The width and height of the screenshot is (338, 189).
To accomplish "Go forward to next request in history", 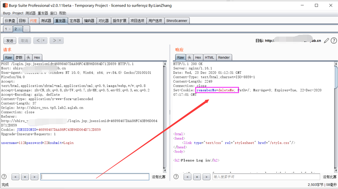I will pos(54,40).
